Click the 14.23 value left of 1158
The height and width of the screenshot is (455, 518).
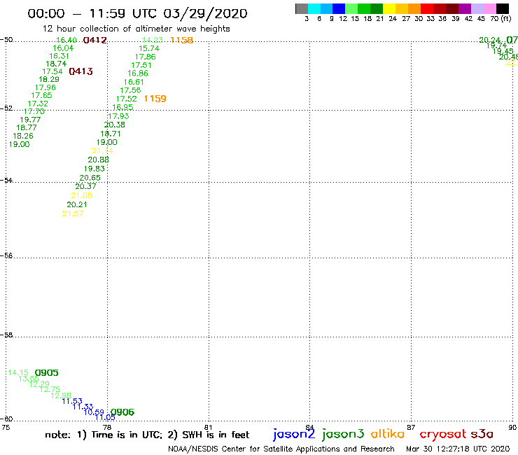coord(153,40)
